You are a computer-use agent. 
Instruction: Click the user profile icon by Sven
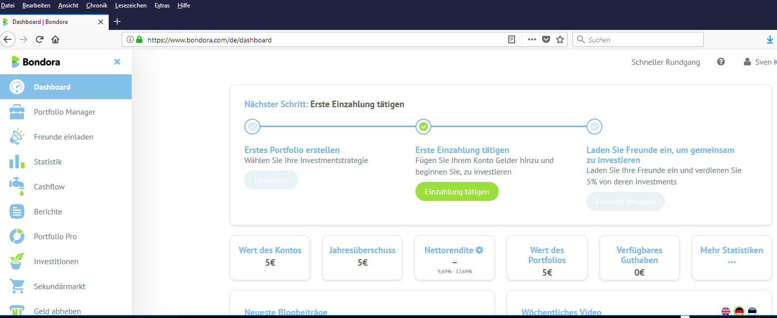coord(747,62)
